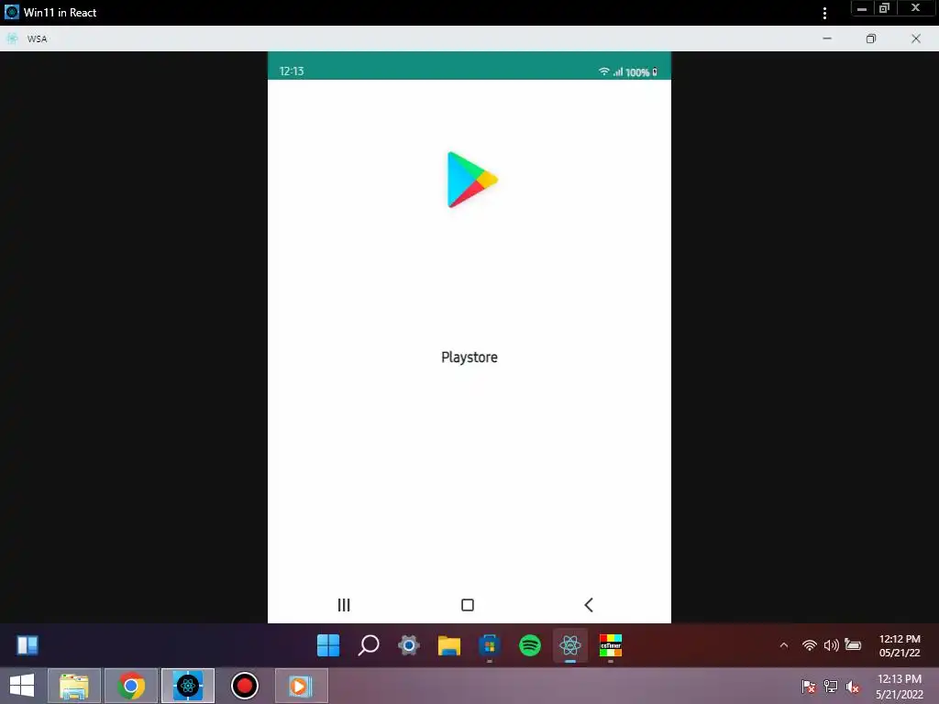This screenshot has width=939, height=704.
Task: Click the WSA window icon
Action: point(12,38)
